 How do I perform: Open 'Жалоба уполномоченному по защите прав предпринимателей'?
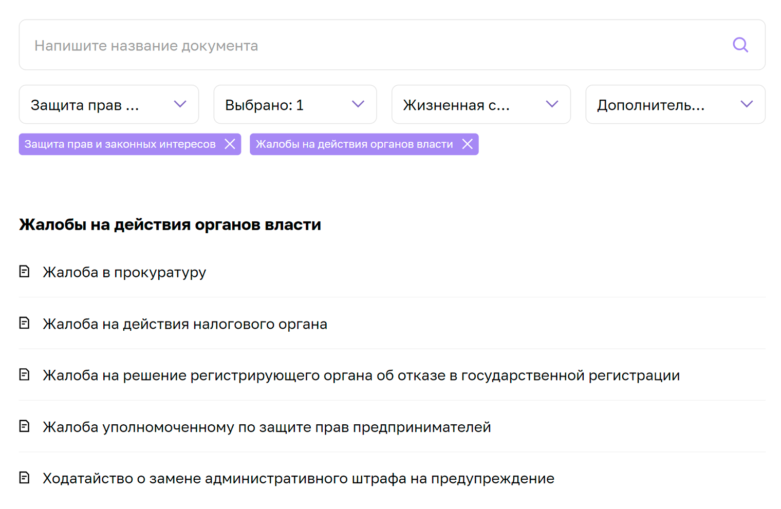267,427
